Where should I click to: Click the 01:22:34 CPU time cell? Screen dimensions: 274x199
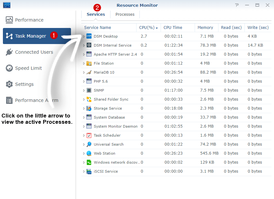pos(173,45)
